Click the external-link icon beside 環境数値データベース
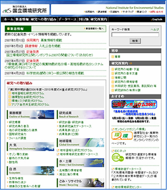The height and width of the screenshot is (190, 167). (113, 169)
